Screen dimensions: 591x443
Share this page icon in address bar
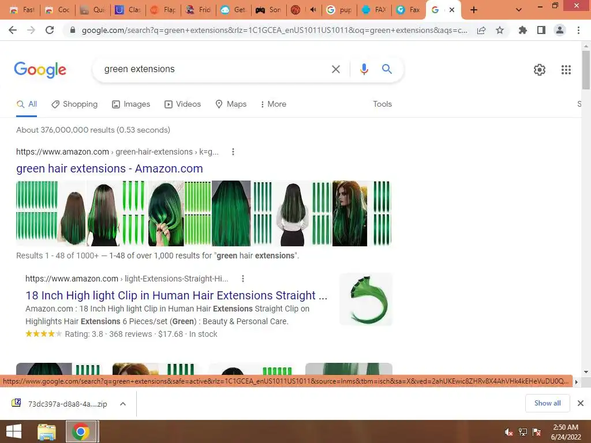481,30
